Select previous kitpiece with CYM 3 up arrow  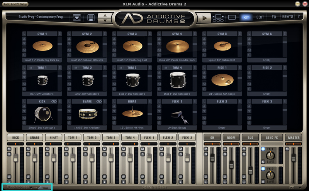point(114,39)
